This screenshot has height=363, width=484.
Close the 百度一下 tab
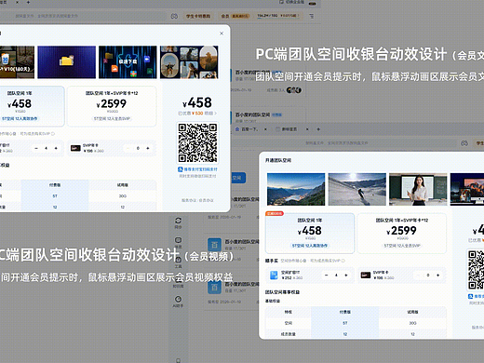[x=265, y=129]
